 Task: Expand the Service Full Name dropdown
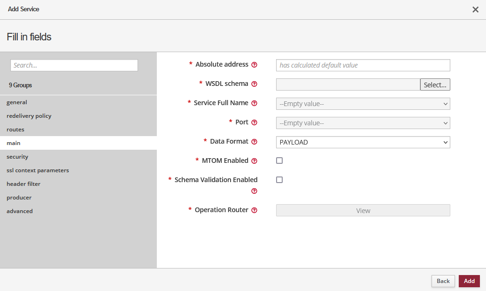363,104
